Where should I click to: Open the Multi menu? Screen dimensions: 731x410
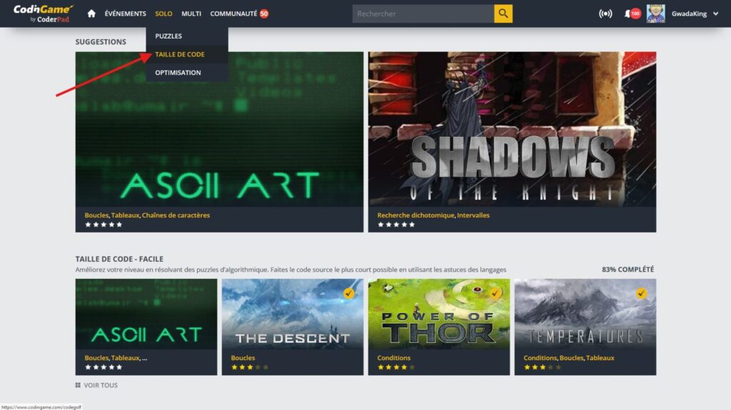(191, 14)
